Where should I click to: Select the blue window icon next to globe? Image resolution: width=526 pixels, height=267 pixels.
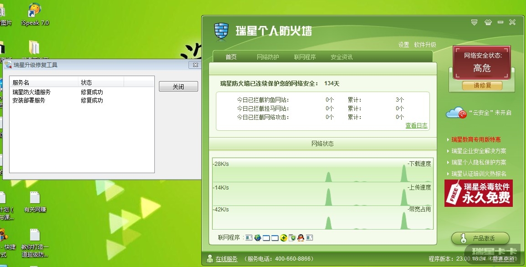click(x=266, y=238)
